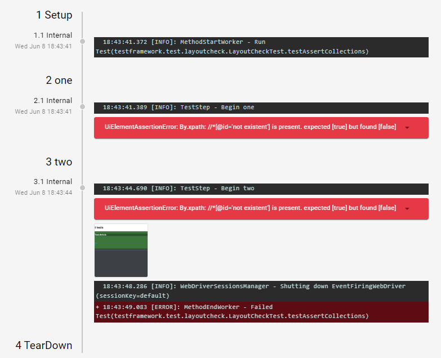
Task: Click the '3.1 Internal' label
Action: (53, 181)
